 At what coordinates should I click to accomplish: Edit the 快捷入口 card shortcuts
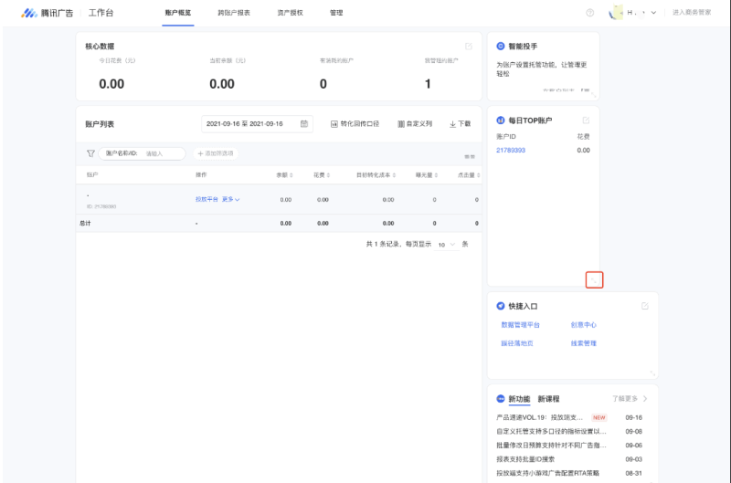pyautogui.click(x=645, y=306)
